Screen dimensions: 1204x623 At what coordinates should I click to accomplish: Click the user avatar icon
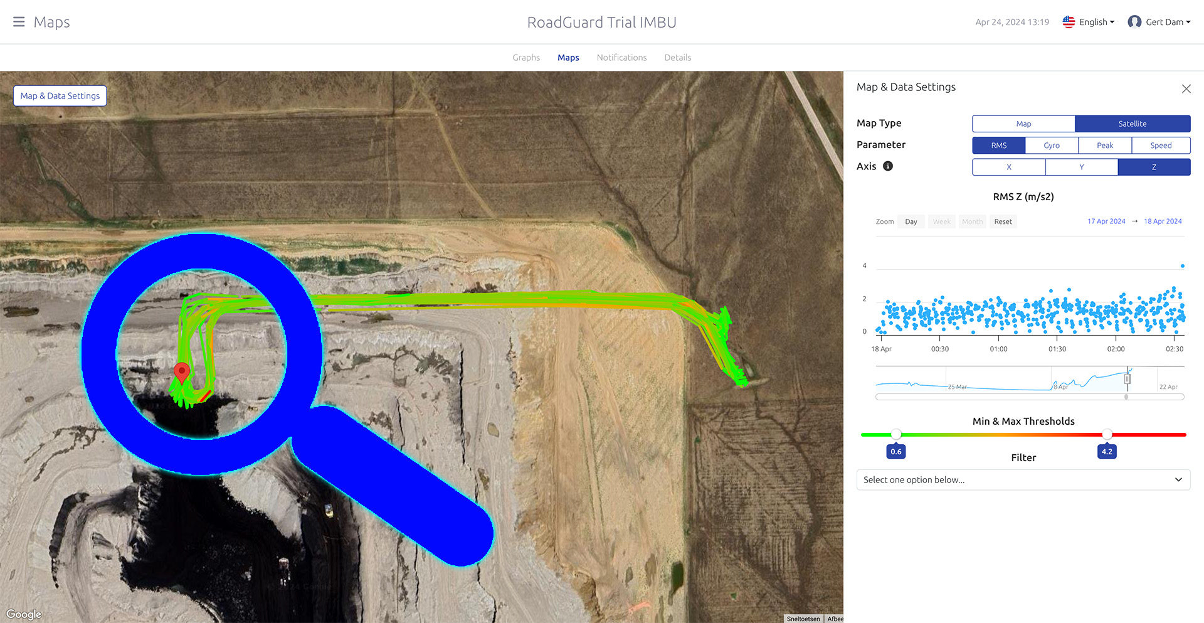point(1134,22)
